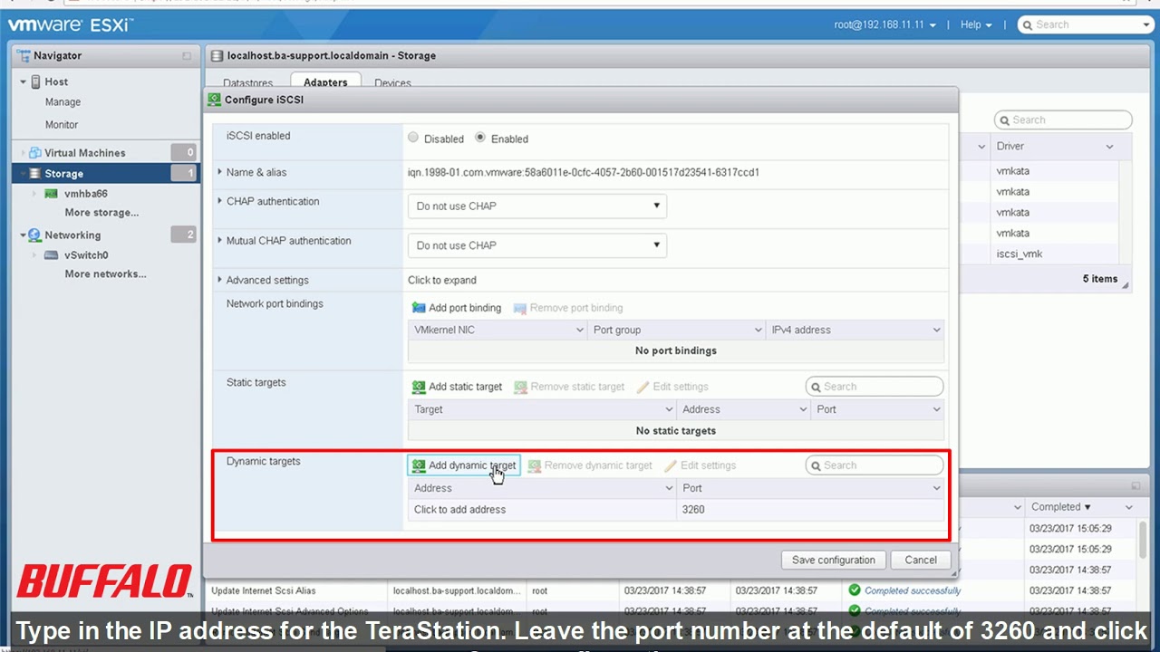Screen dimensions: 1160x652
Task: Click Remove dynamic target
Action: point(590,465)
